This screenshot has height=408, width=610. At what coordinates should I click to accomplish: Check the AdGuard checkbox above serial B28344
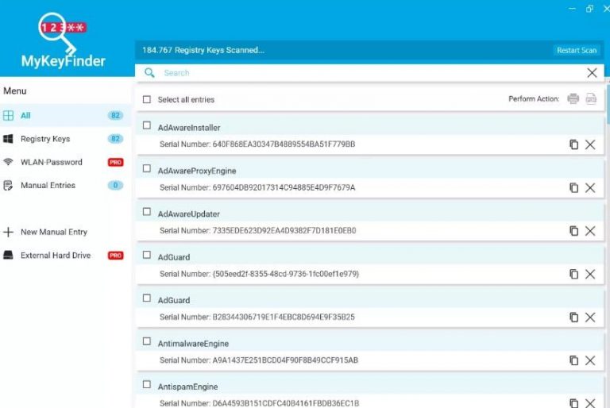(147, 298)
